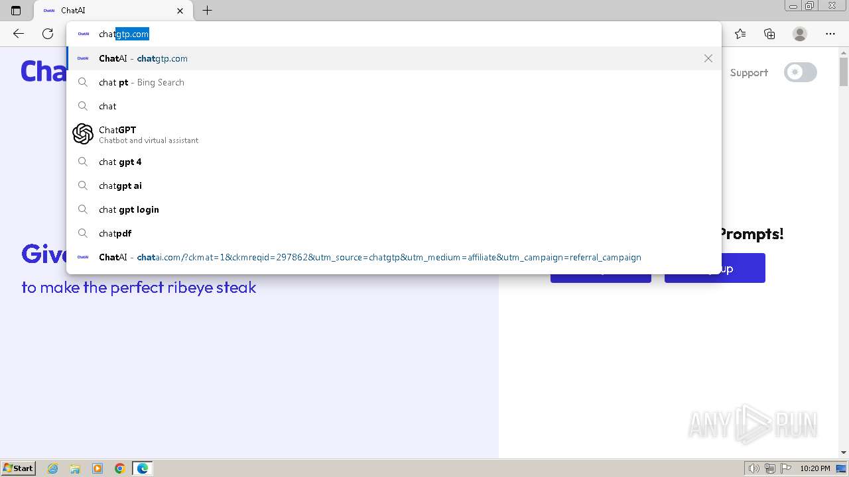Click the ChatGPT logo icon in suggestions
Viewport: 849px width, 477px height.
tap(83, 134)
